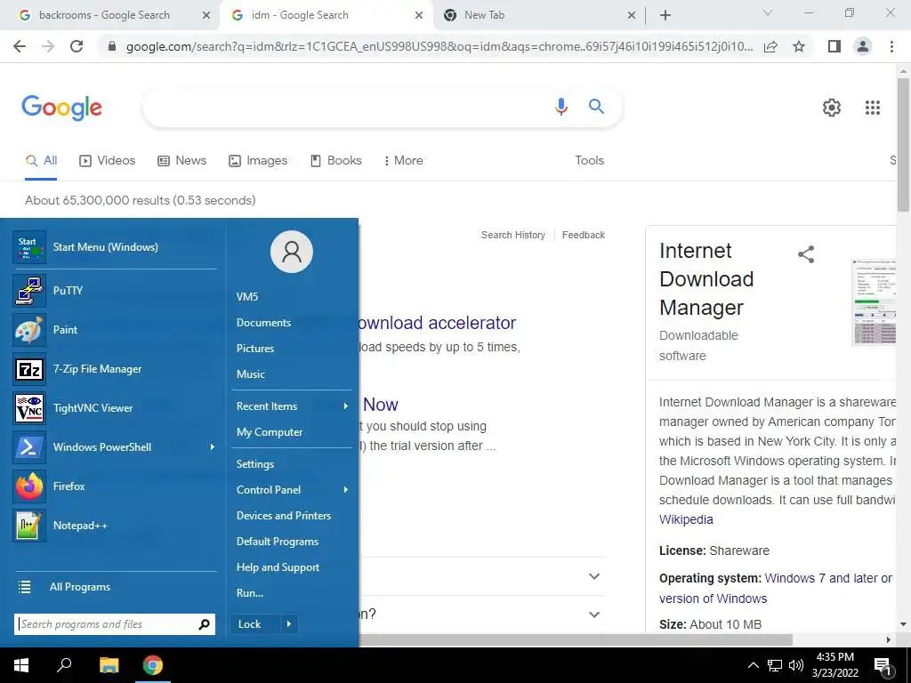Expand Windows PowerShell submenu arrow

[x=212, y=446]
